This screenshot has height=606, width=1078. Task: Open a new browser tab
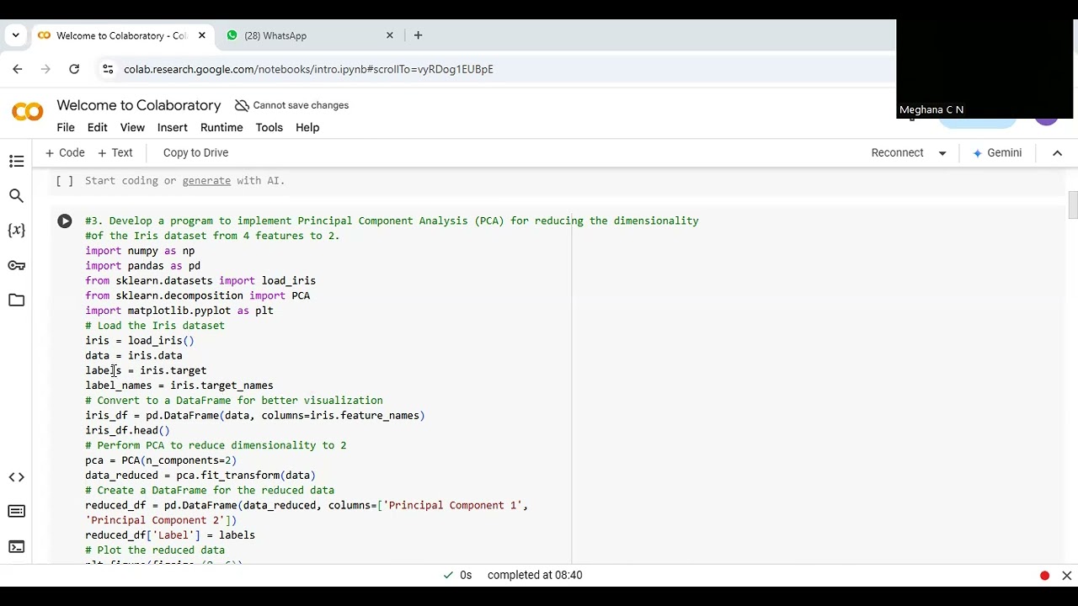(x=418, y=35)
